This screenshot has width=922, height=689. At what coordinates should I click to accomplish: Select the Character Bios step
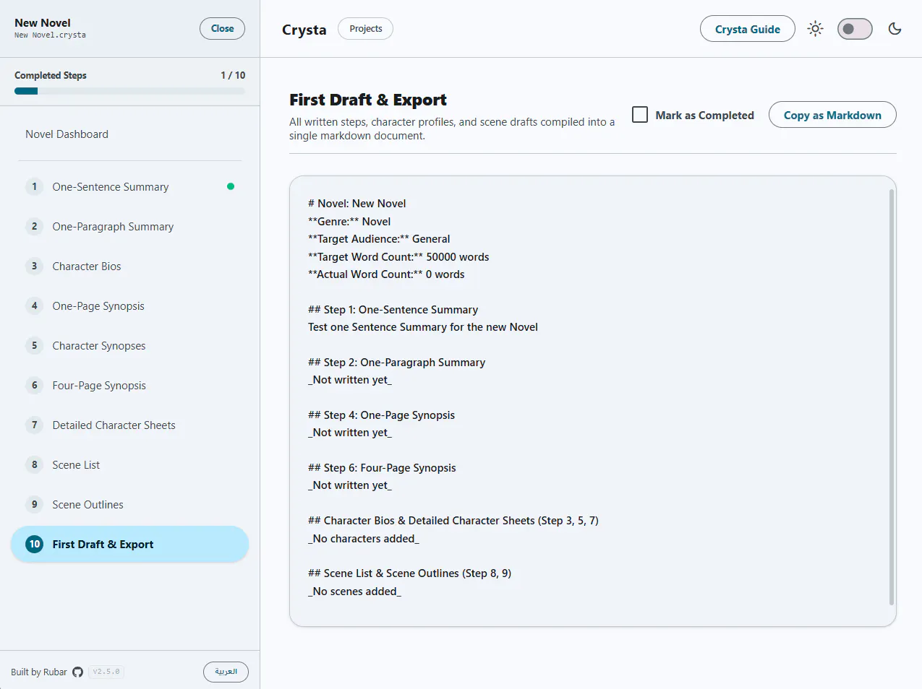[129, 266]
